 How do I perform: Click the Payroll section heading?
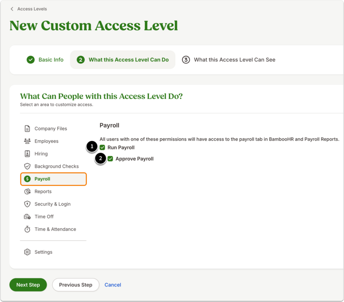tap(109, 125)
